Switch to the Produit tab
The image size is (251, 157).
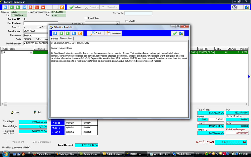(x=54, y=39)
